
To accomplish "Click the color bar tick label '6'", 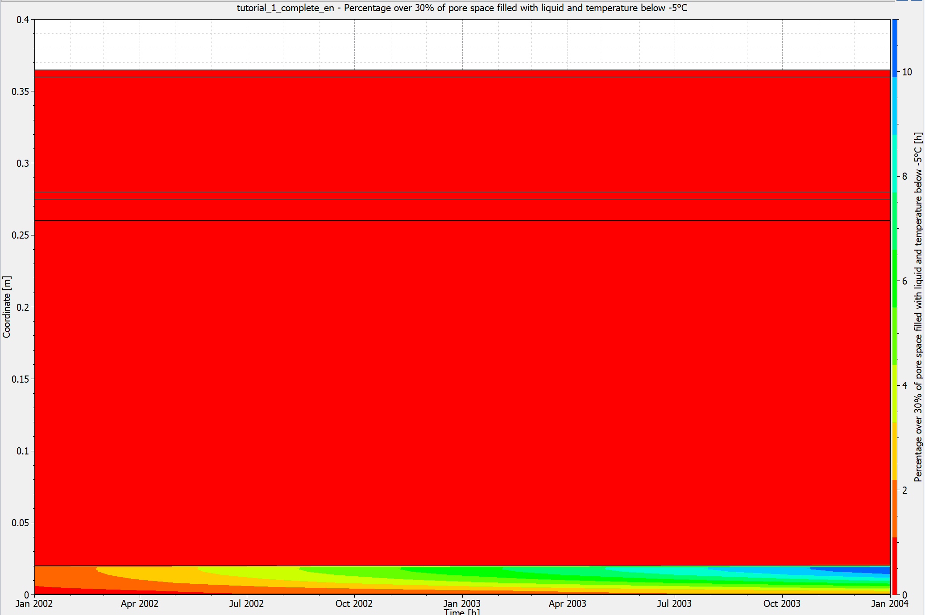I will [905, 281].
